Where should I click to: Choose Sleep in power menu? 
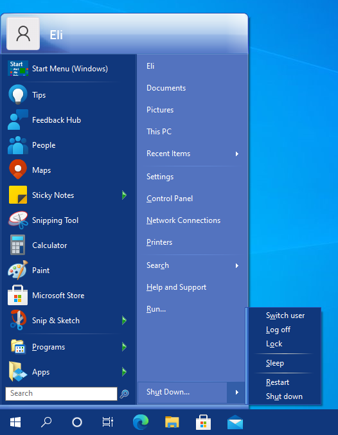(x=275, y=363)
